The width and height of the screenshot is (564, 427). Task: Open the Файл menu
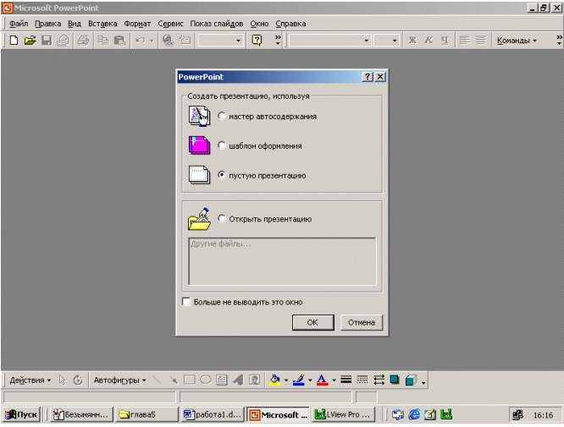[x=19, y=24]
